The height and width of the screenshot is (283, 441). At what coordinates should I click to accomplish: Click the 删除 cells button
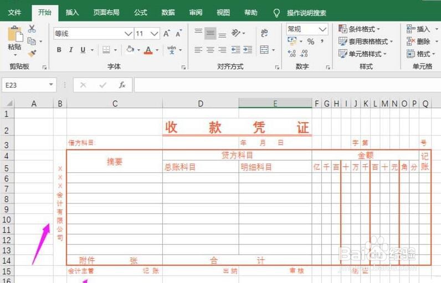[x=418, y=41]
